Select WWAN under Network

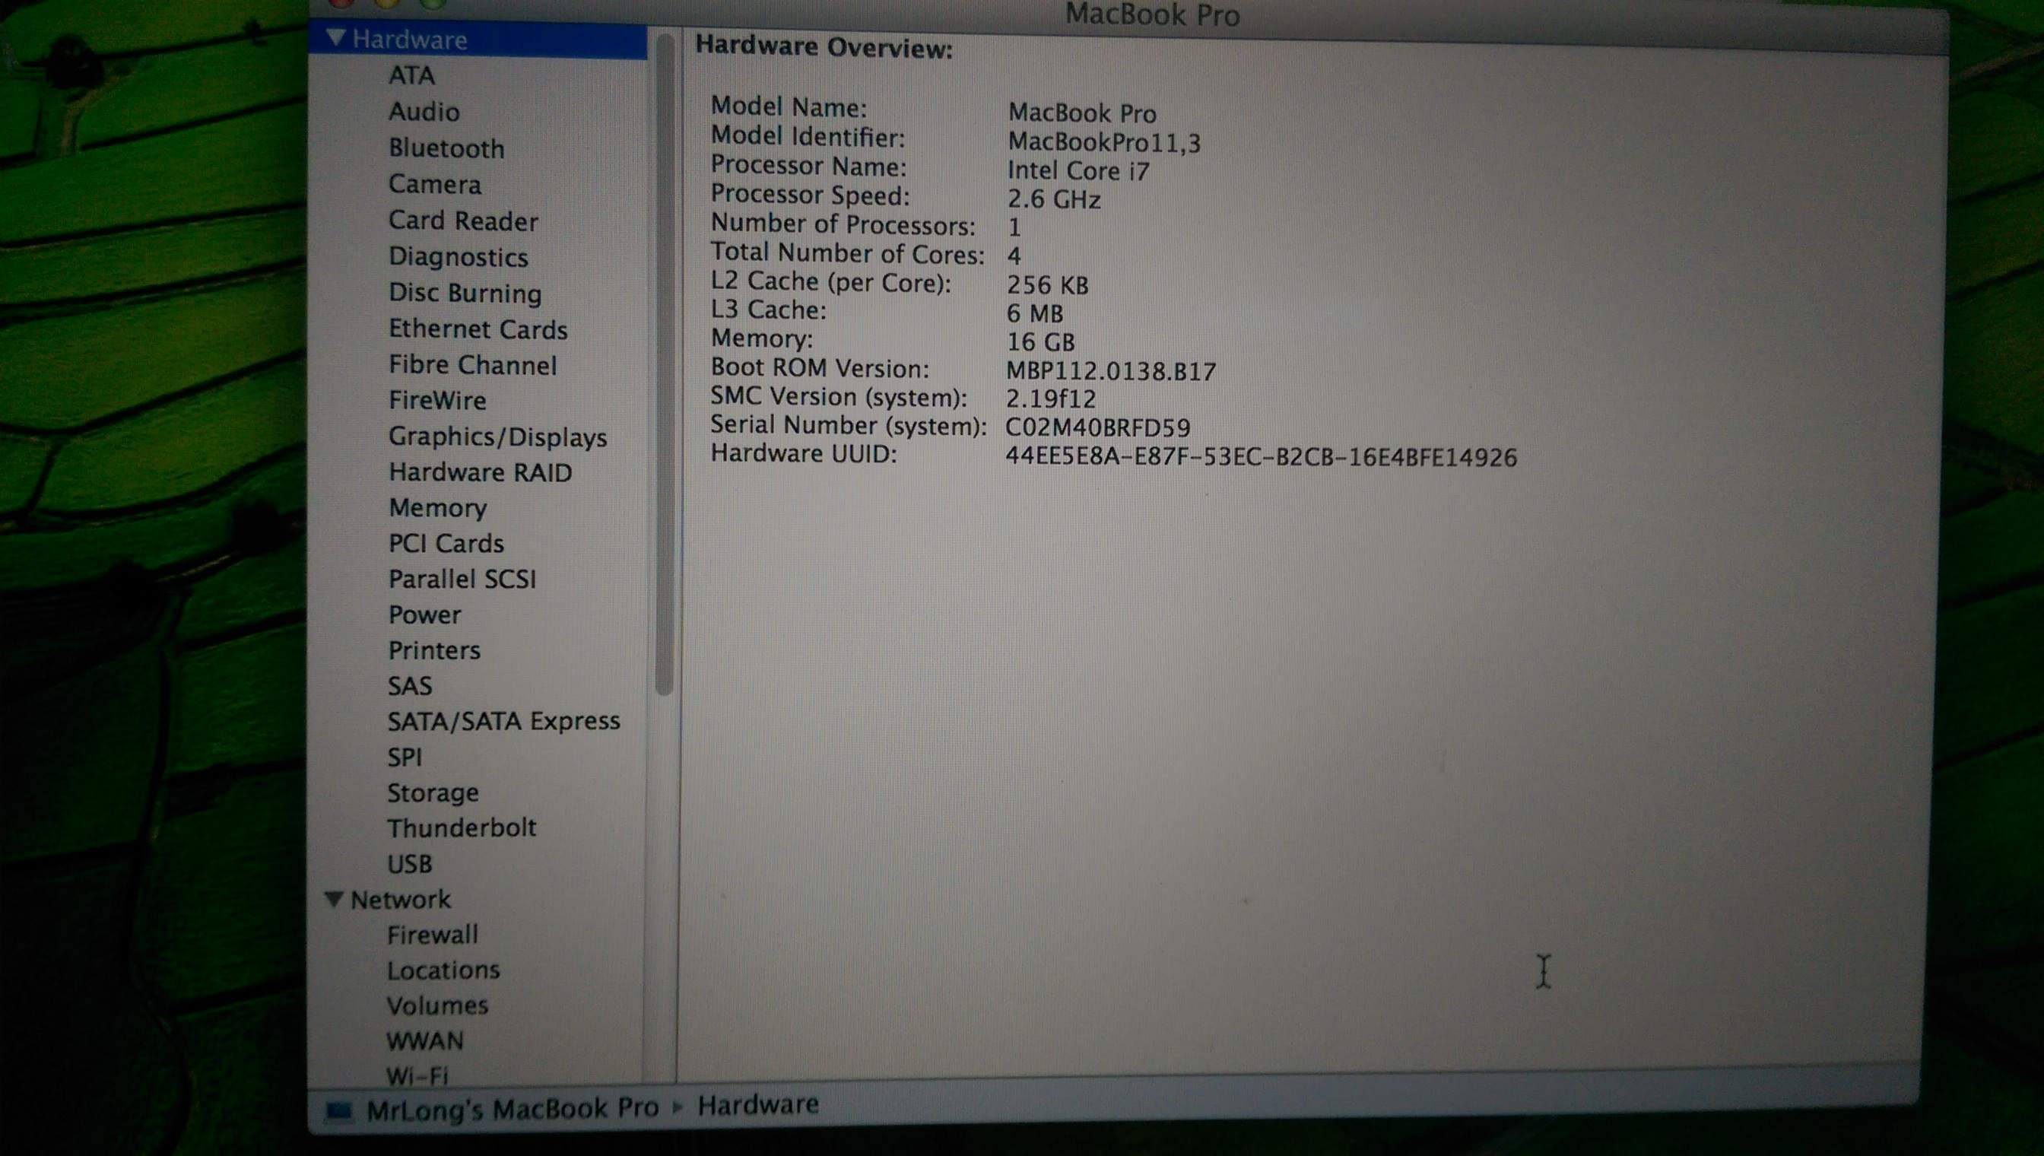point(424,1041)
